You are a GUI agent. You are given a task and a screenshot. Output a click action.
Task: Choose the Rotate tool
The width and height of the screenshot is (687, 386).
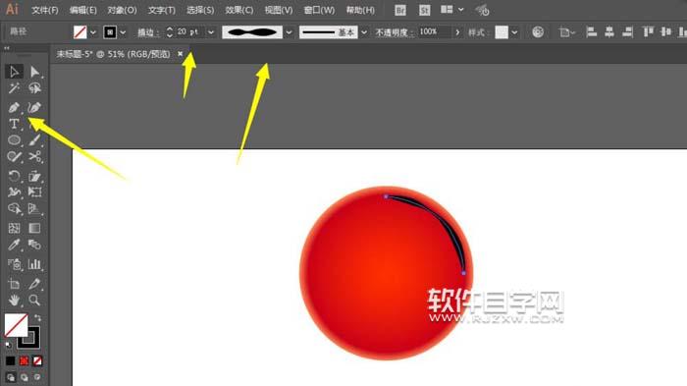coord(14,176)
